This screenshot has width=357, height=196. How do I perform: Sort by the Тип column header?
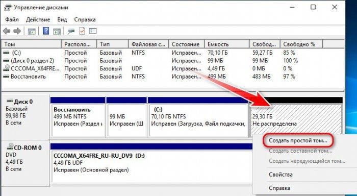(x=113, y=44)
